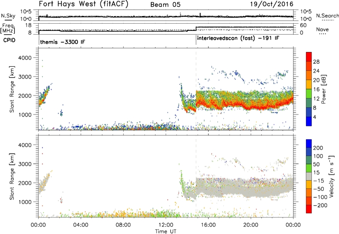Image resolution: width=339 pixels, height=234 pixels.
Task: Click the 'themis -3300 IF' text
Action: 62,42
